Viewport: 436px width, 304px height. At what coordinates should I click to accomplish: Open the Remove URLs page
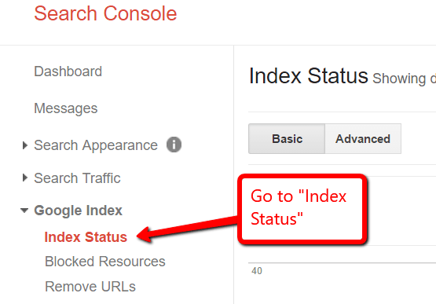[x=90, y=287]
